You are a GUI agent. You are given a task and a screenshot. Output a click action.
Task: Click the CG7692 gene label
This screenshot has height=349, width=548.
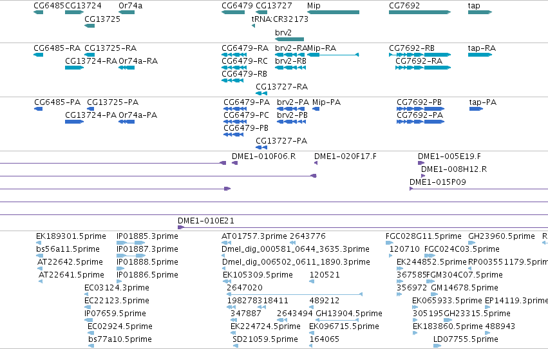[404, 6]
